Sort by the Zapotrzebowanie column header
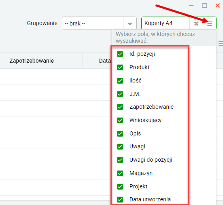This screenshot has width=223, height=205. [32, 61]
